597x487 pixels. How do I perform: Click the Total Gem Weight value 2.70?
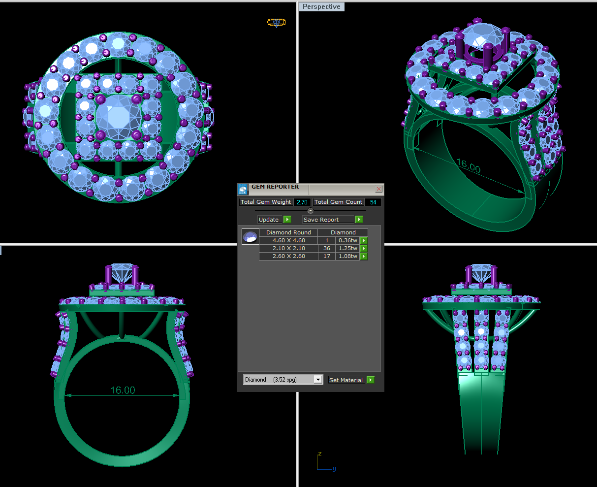click(302, 202)
